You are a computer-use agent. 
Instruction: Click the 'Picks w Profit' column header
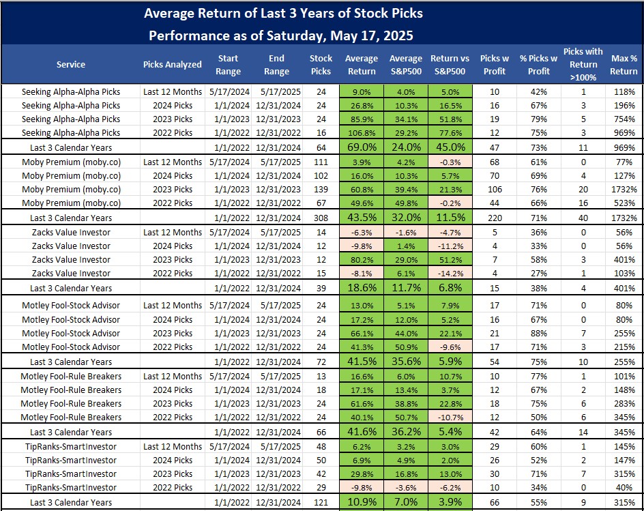[x=495, y=65]
